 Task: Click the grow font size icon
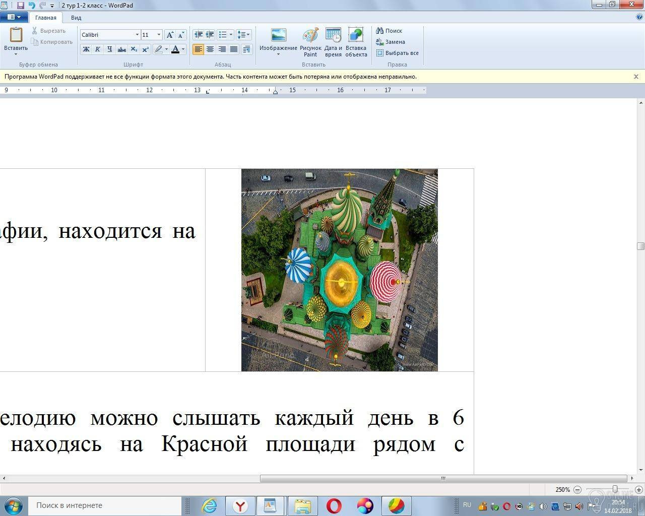tap(170, 35)
